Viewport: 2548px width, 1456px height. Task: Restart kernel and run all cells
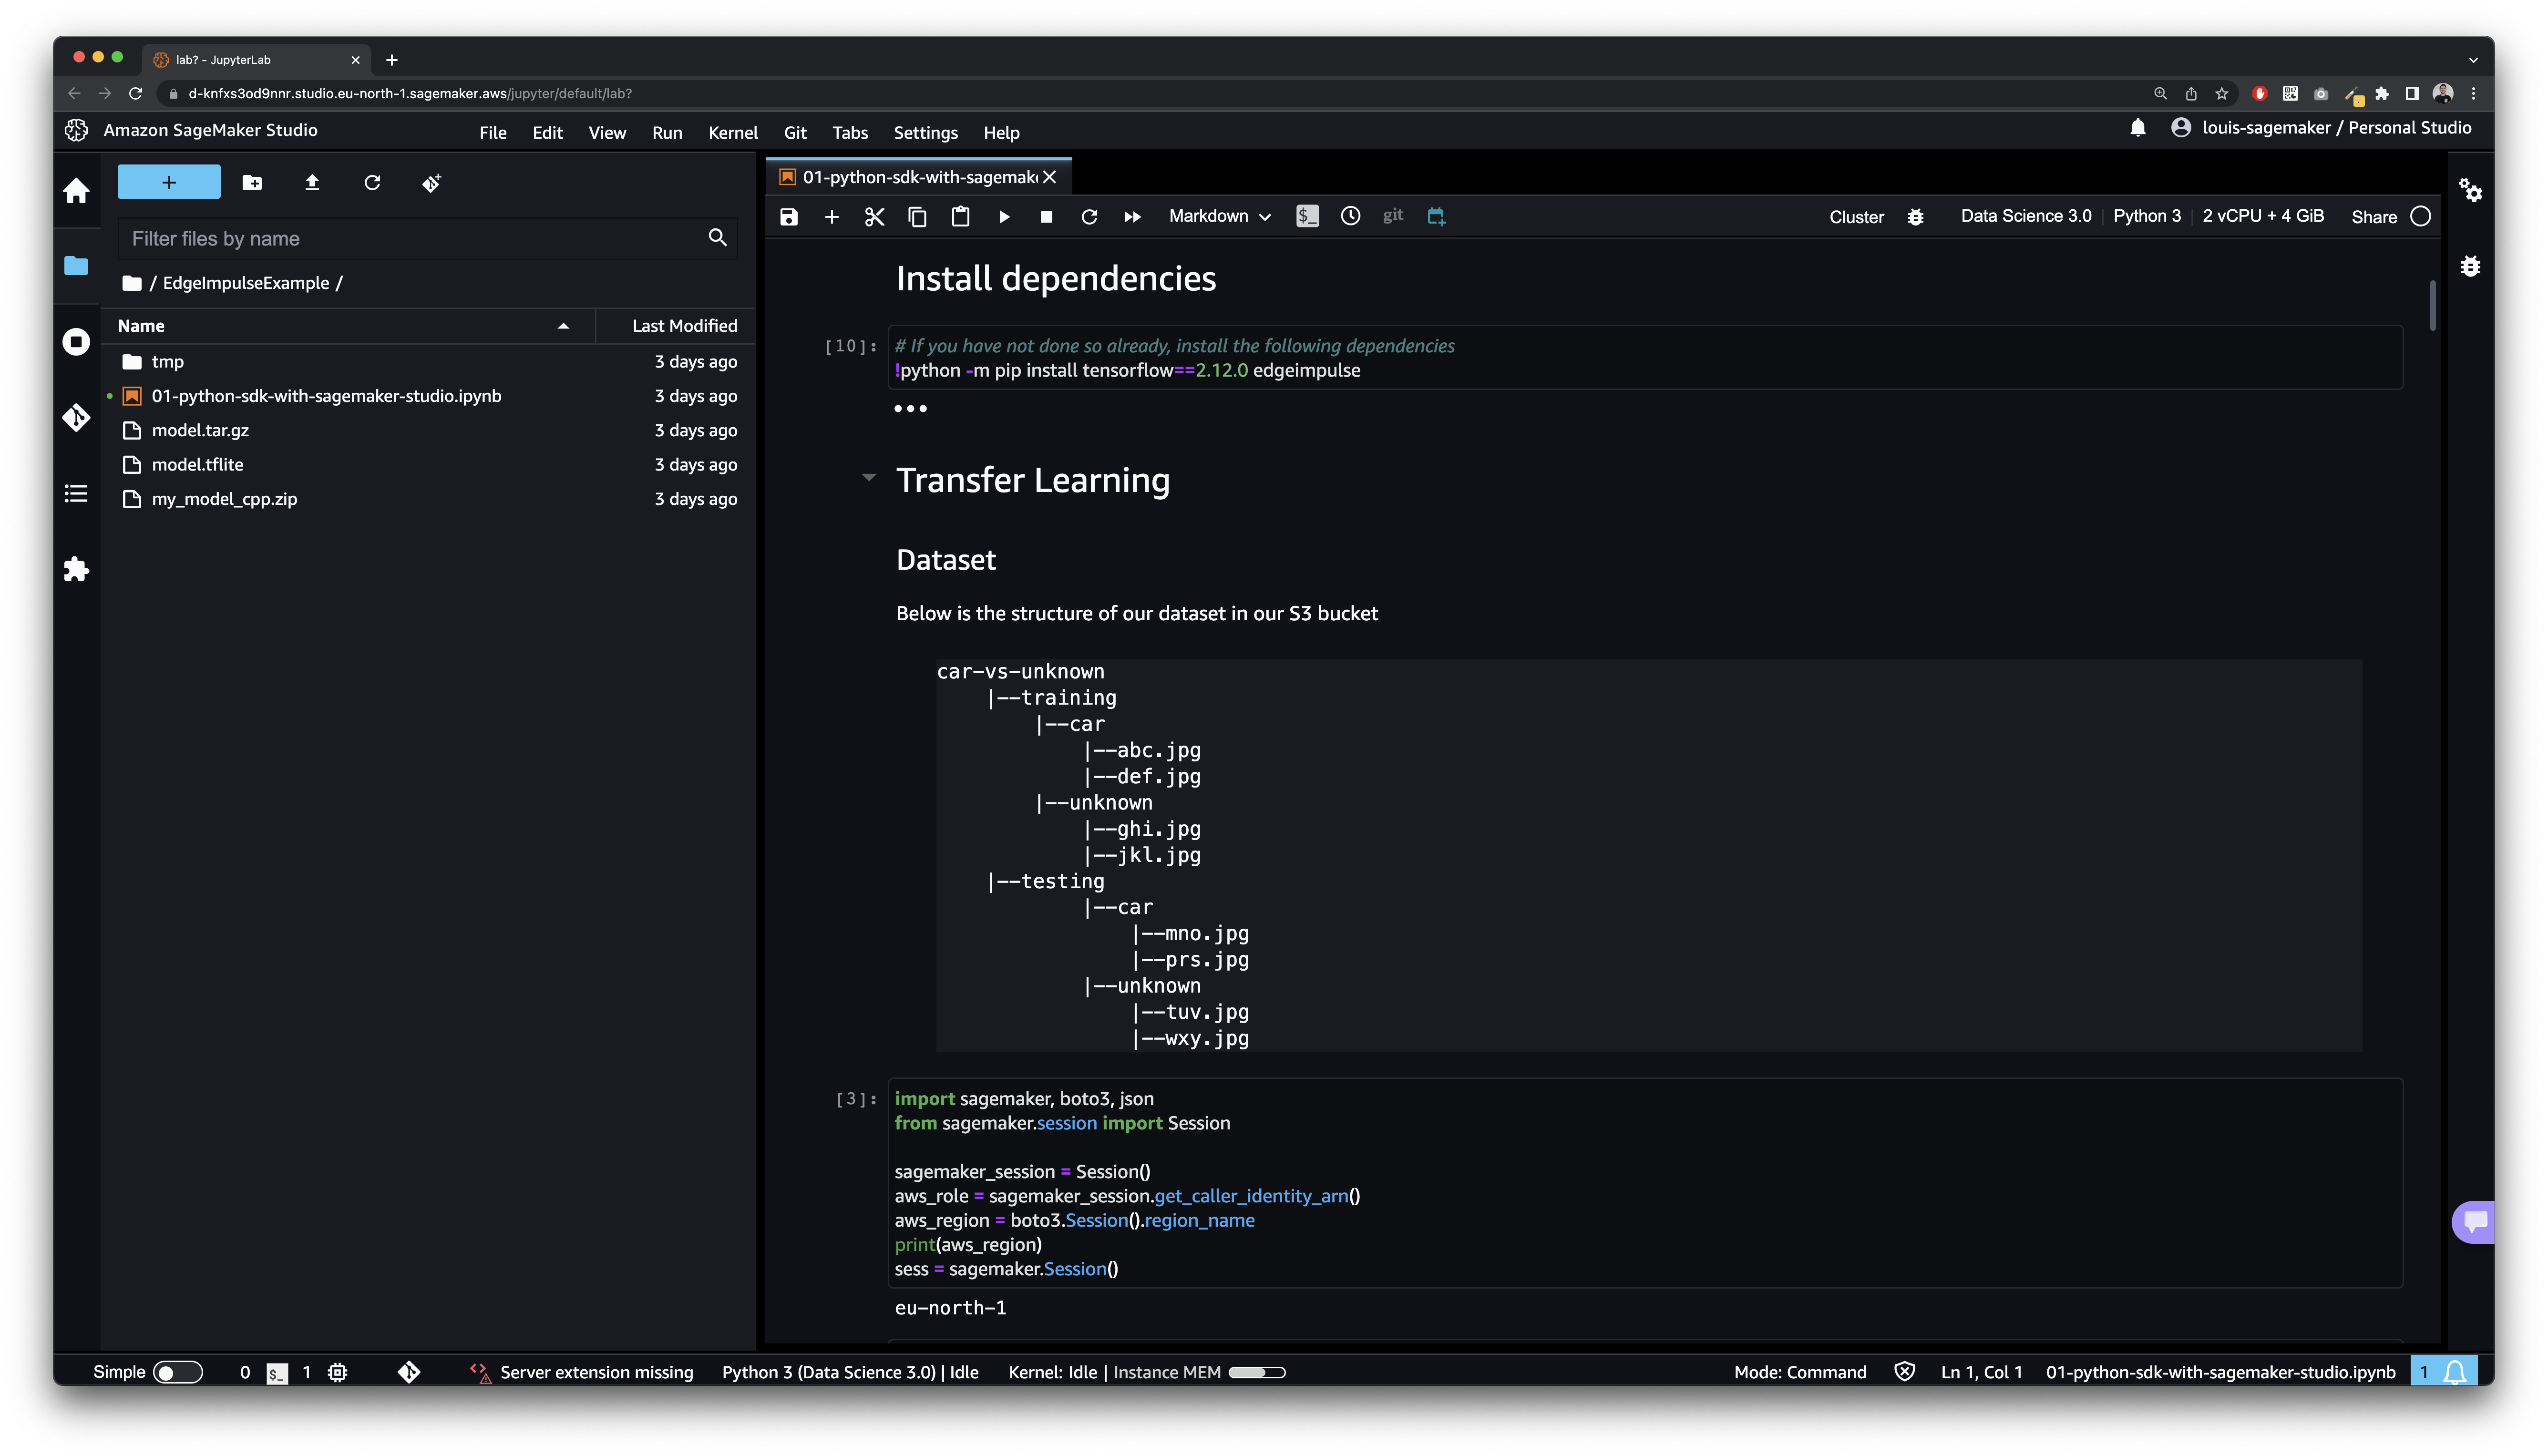point(1132,217)
